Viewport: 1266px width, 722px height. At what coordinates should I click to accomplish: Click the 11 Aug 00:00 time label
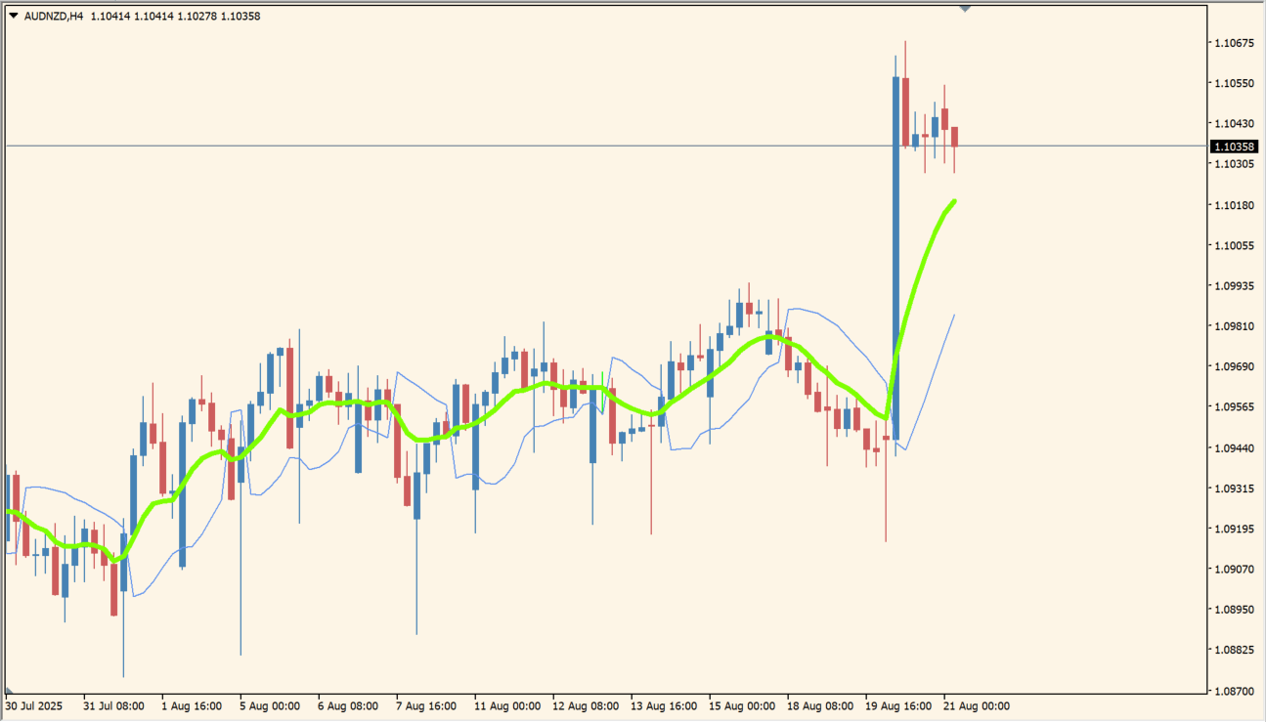pyautogui.click(x=507, y=705)
